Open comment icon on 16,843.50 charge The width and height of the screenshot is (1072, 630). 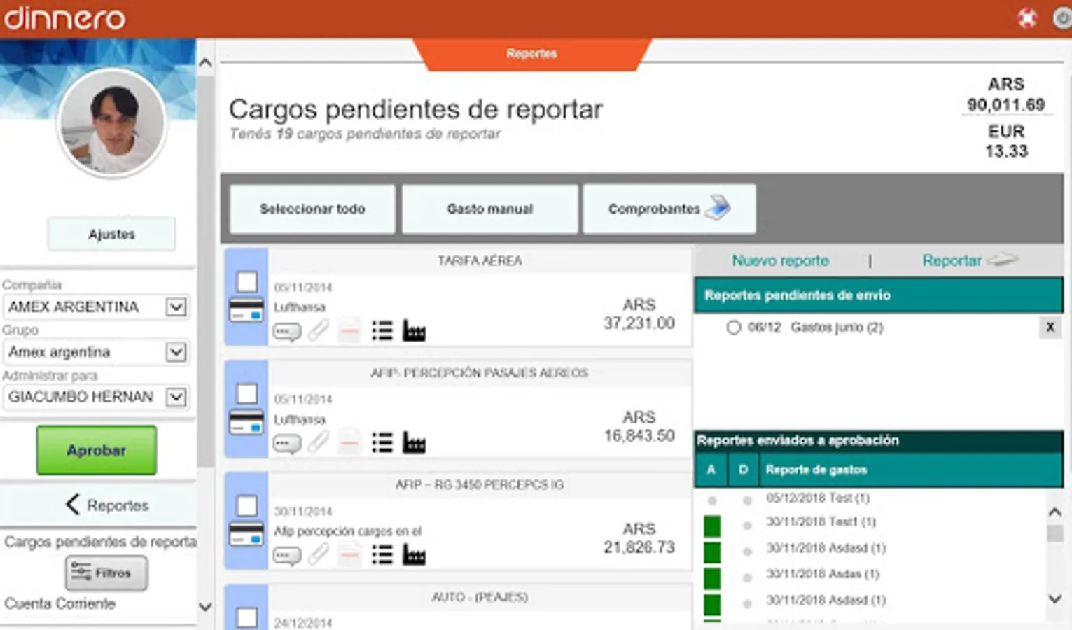287,444
